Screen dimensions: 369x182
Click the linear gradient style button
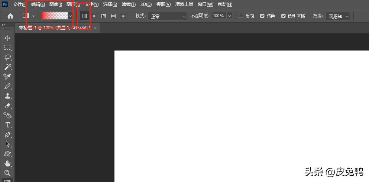coord(84,16)
